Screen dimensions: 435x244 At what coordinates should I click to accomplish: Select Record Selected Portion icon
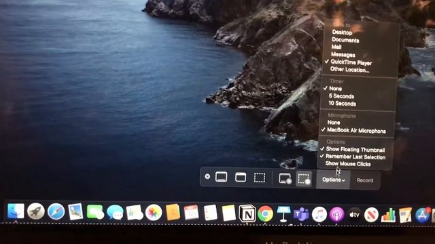[x=304, y=179]
